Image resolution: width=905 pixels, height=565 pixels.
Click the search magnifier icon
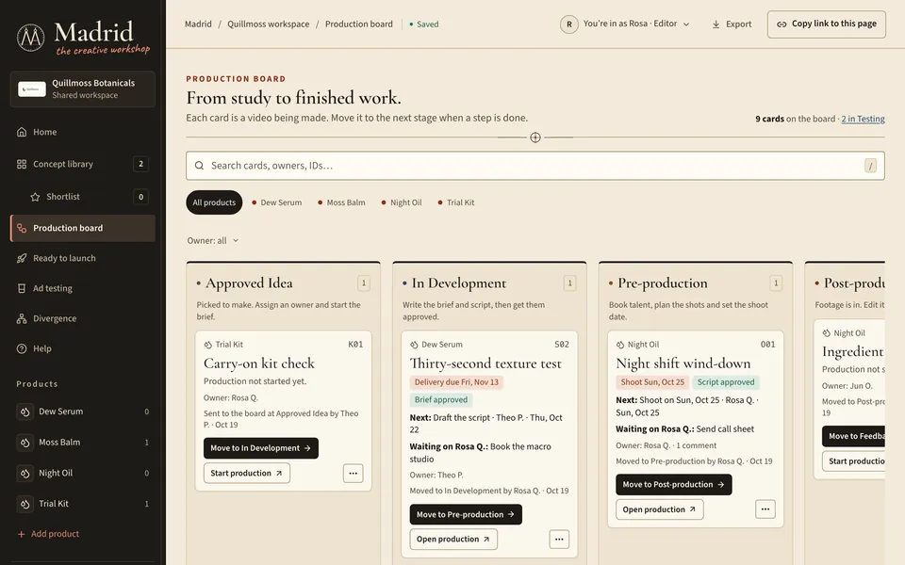[x=199, y=166]
